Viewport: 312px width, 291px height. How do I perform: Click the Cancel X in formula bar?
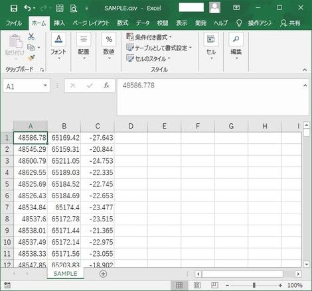click(x=73, y=86)
